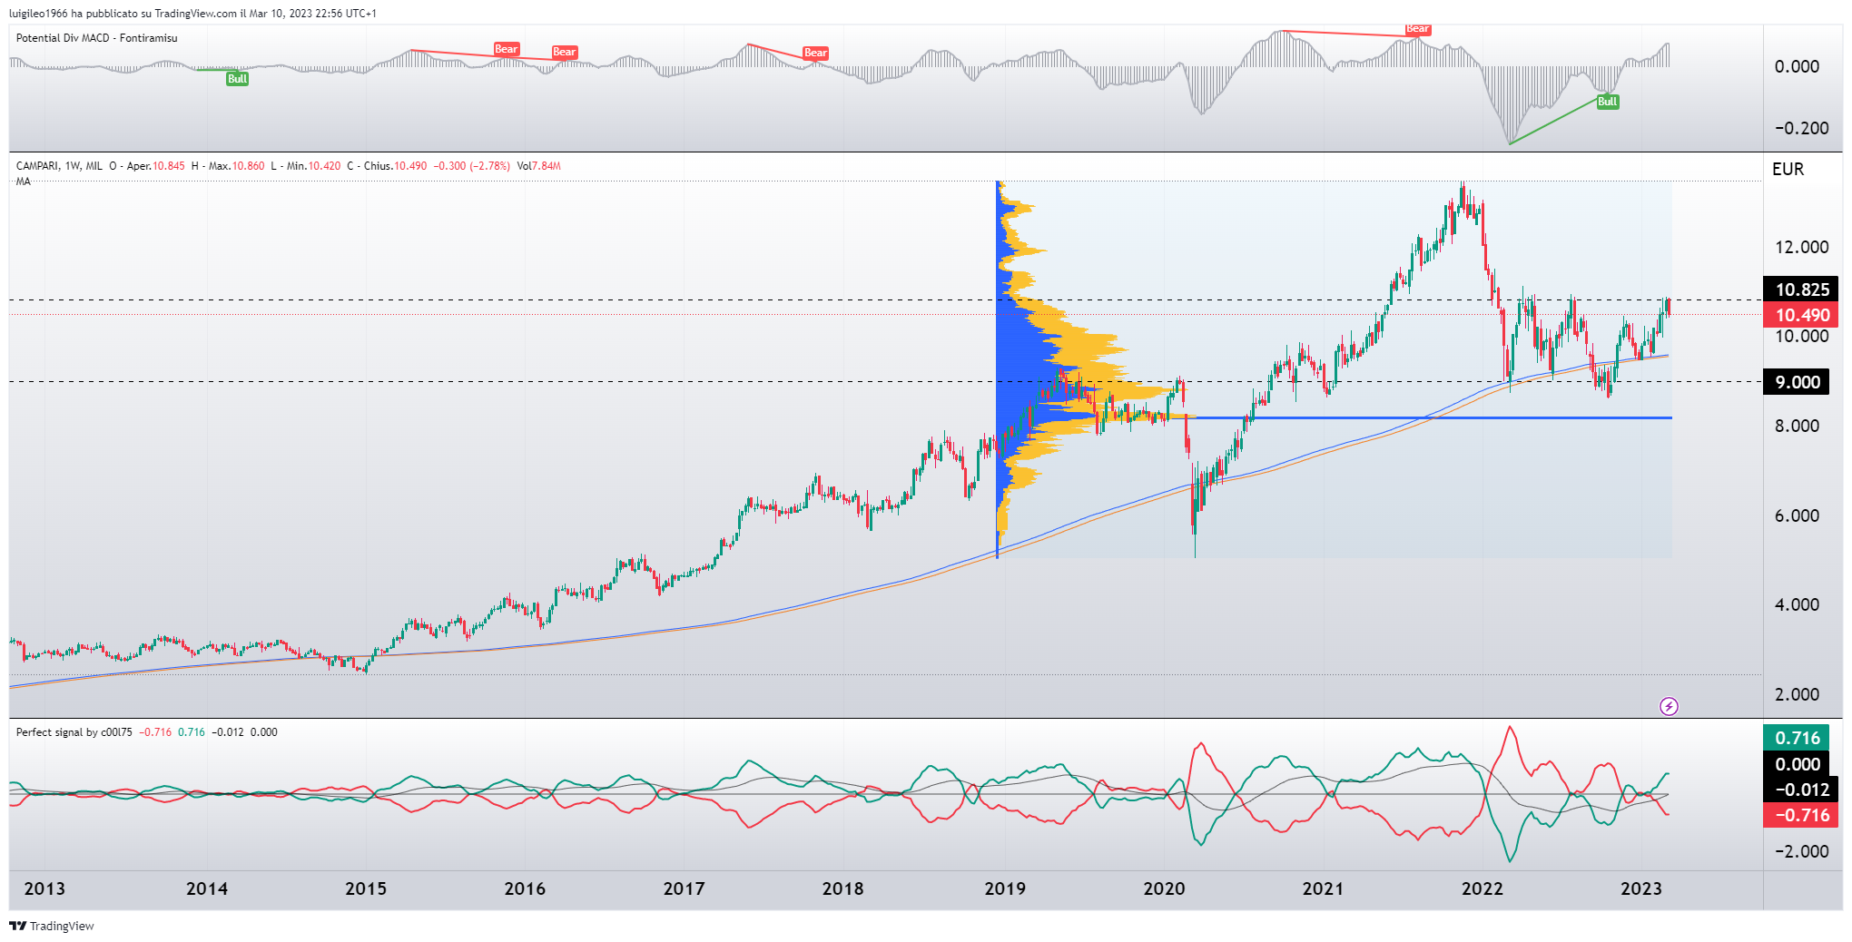Click the 4.000 price axis value
Viewport: 1852px width, 942px height.
pyautogui.click(x=1797, y=604)
